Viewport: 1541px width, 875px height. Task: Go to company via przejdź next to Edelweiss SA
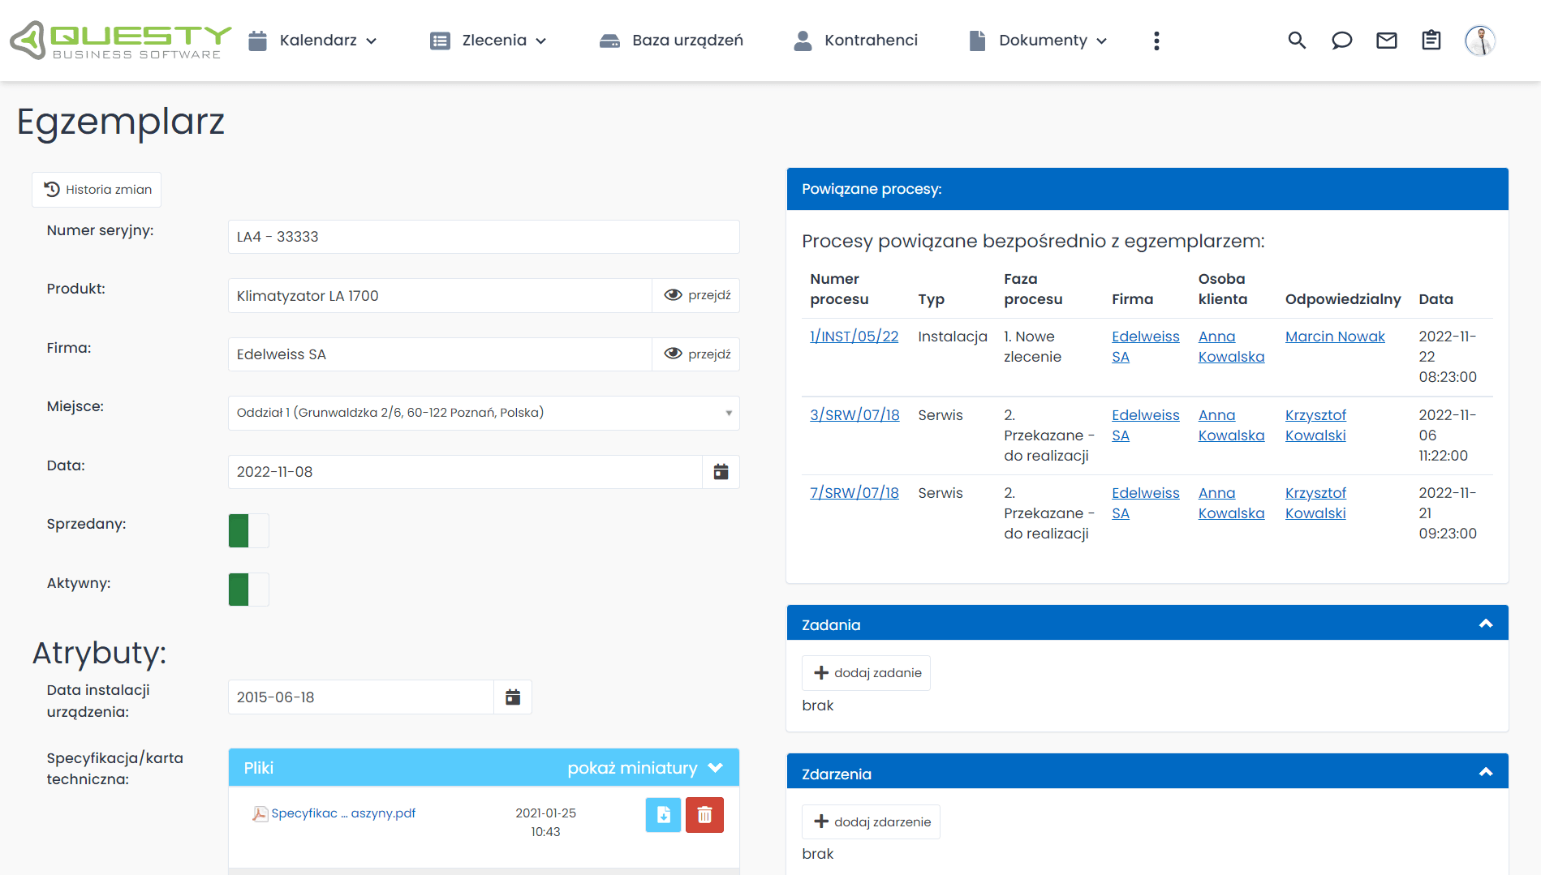point(697,354)
